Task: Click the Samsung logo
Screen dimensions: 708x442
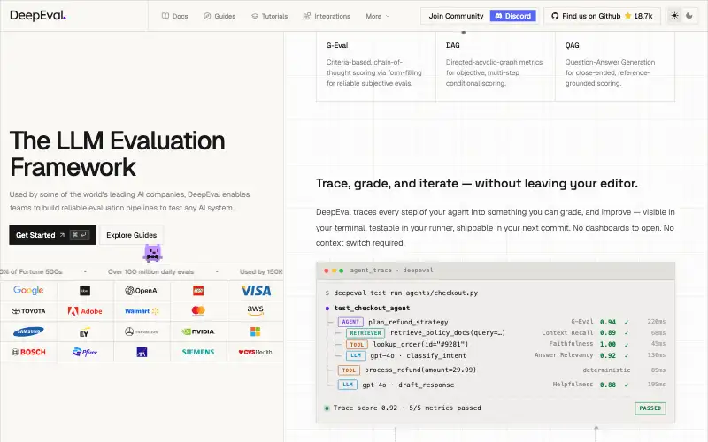Action: click(28, 331)
